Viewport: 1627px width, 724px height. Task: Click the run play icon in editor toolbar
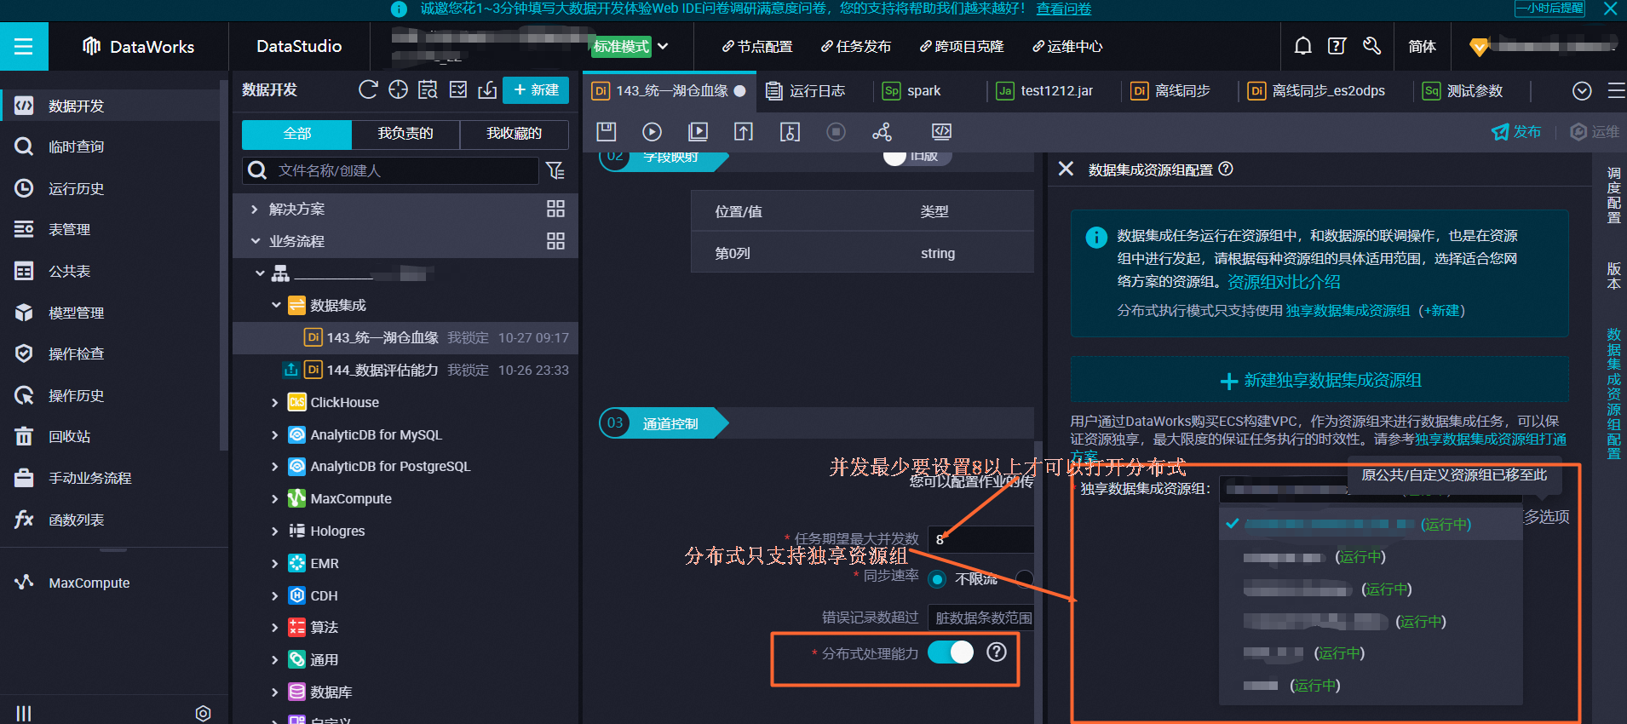(x=652, y=131)
